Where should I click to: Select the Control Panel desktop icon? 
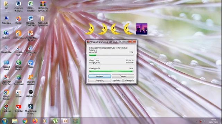click(6, 65)
